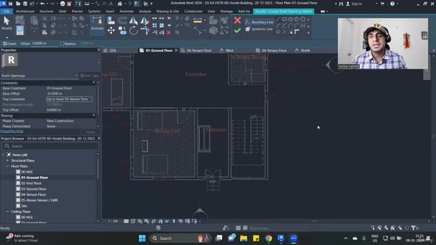
Task: Collapse the Phasing section in Properties
Action: point(94,115)
